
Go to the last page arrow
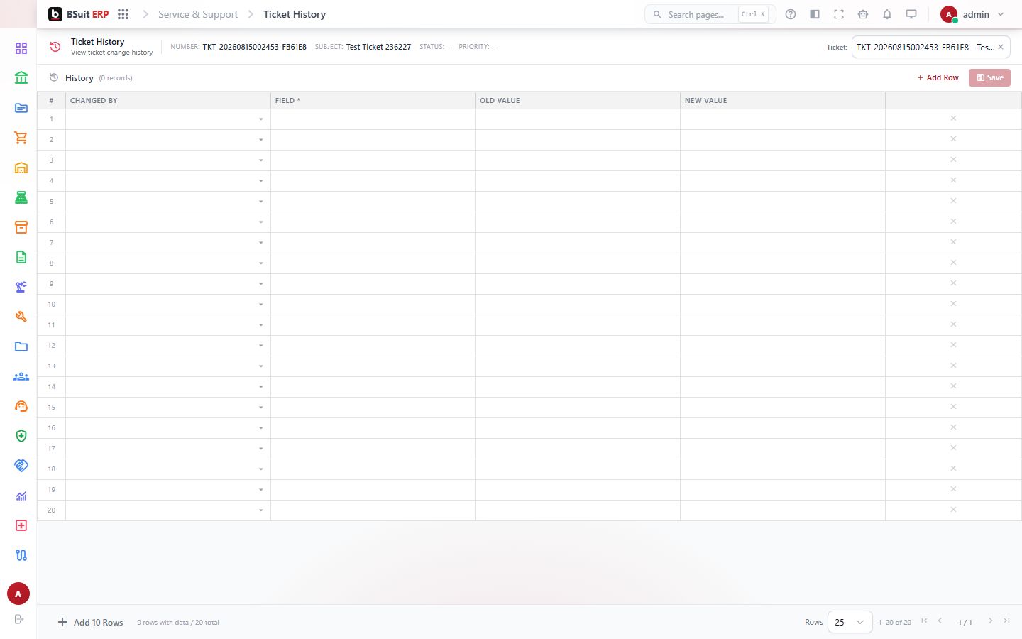pos(1006,621)
